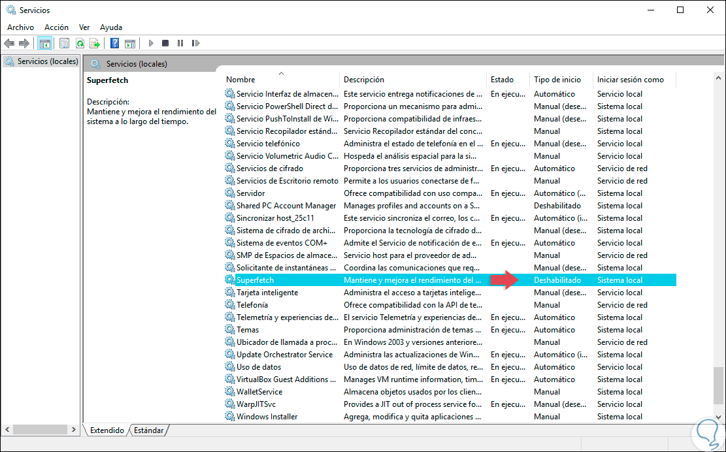726x452 pixels.
Task: Click gear icon beside Servicio telefónico
Action: (x=229, y=143)
